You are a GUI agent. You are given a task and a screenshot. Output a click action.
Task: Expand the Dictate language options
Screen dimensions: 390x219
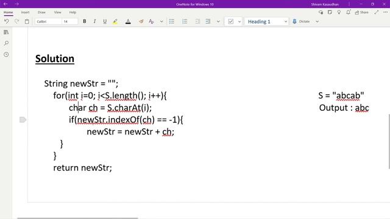point(317,22)
